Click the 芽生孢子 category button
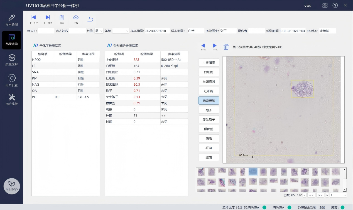The width and height of the screenshot is (353, 210). pos(209,120)
